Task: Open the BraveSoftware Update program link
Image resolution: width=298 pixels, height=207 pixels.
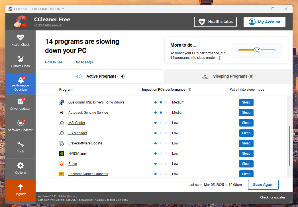Action: [x=85, y=143]
